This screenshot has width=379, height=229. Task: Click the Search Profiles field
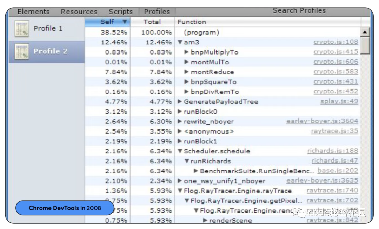pos(299,11)
